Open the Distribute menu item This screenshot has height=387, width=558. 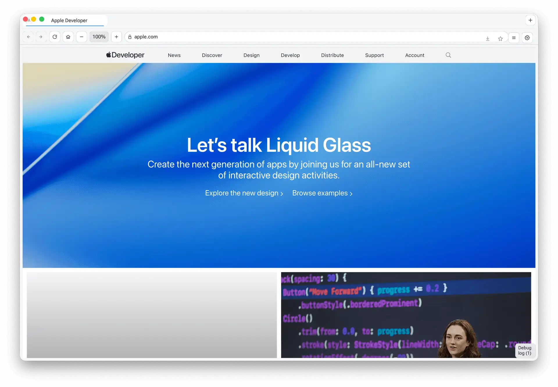click(332, 55)
